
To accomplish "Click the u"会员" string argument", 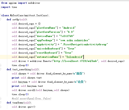I will pos(80,82).
